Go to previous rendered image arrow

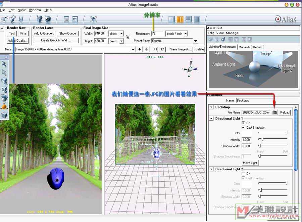click(140, 49)
